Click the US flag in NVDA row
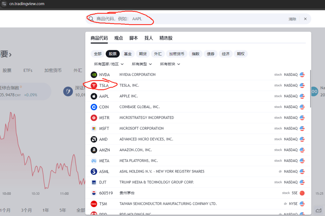 coord(302,75)
